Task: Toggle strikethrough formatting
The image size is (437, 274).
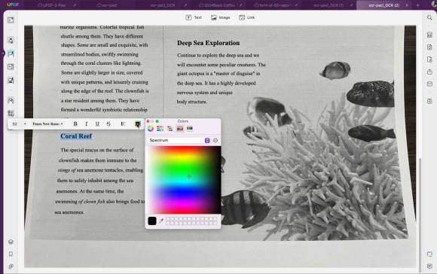Action: [108, 124]
